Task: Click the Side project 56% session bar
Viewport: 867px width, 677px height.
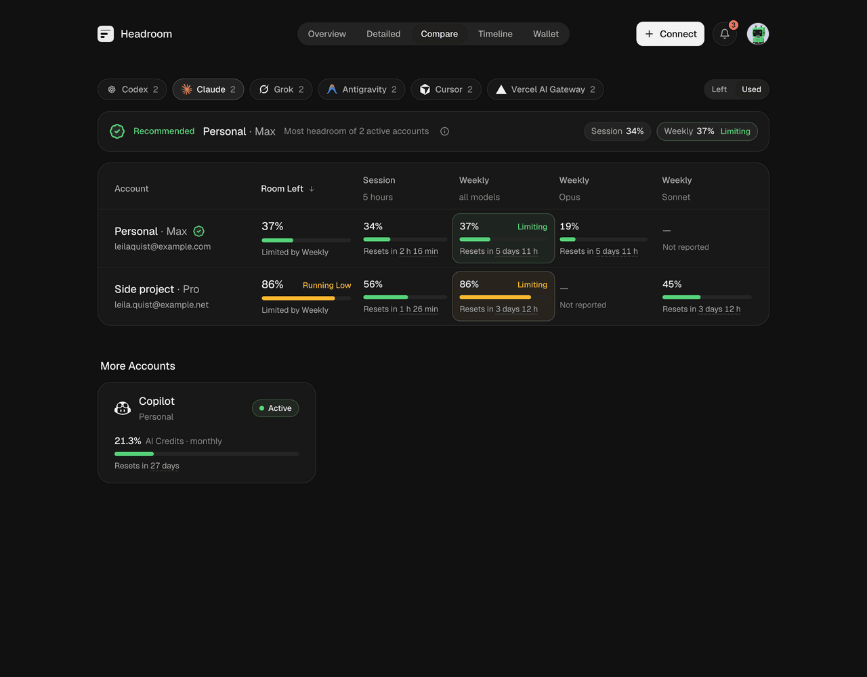Action: [x=405, y=297]
